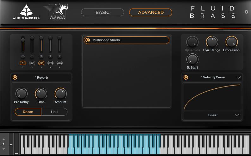Viewport: 251px width, 156px height.
Task: Click the Dyn. Range knob
Action: click(212, 42)
